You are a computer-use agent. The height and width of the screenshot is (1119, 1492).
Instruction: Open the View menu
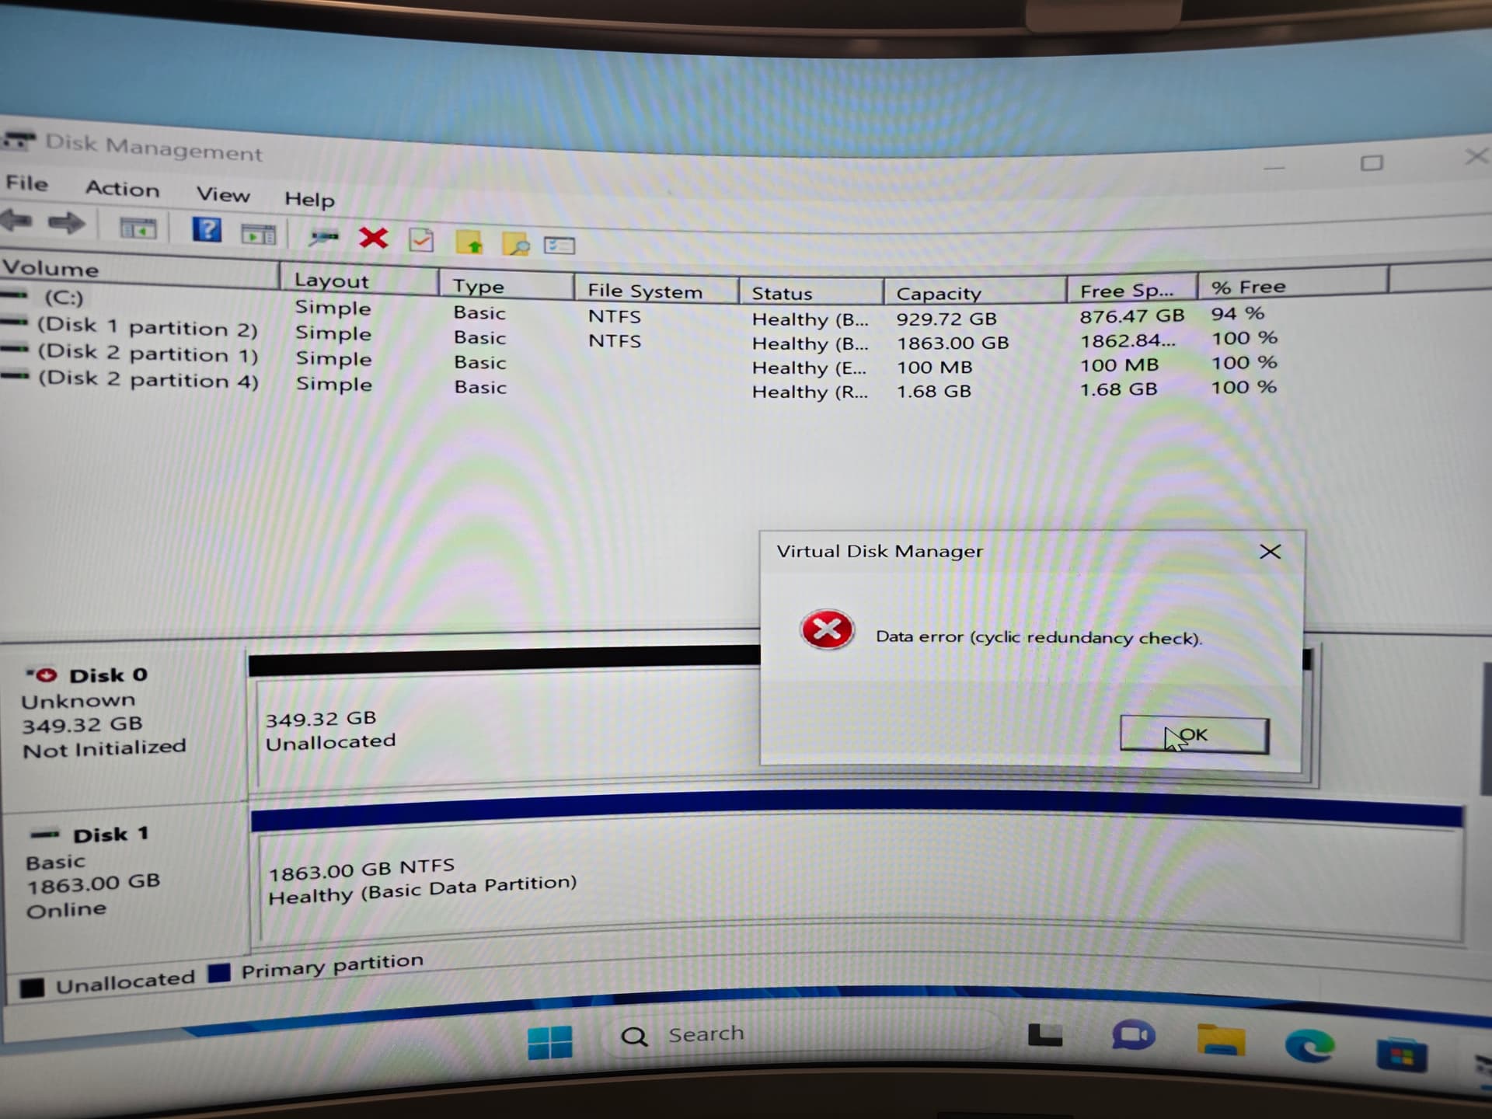click(223, 194)
